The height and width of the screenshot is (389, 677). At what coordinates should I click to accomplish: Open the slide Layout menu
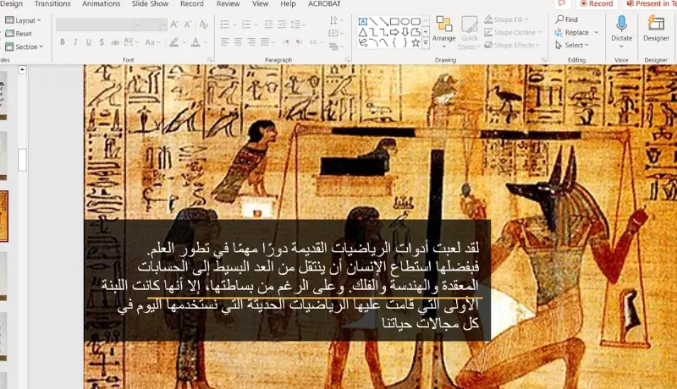click(24, 20)
